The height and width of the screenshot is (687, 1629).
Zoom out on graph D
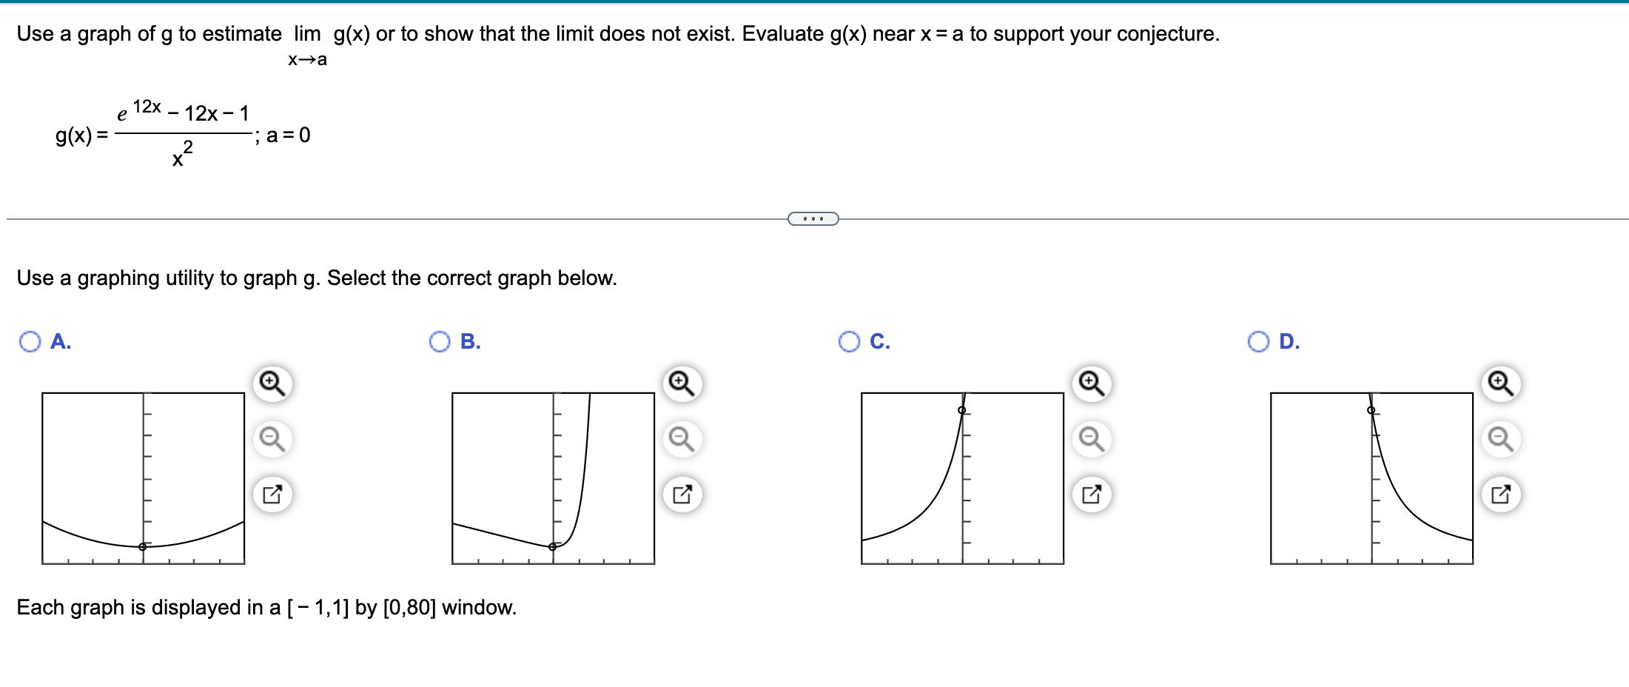click(x=1499, y=439)
